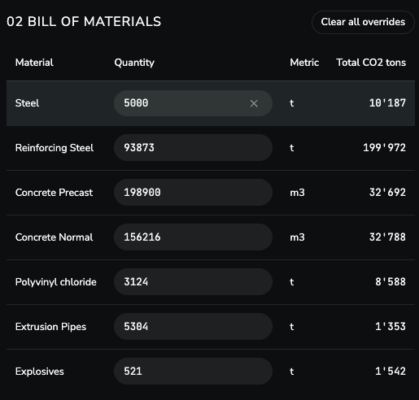Select the 32'692 CO2 value

[x=387, y=193]
